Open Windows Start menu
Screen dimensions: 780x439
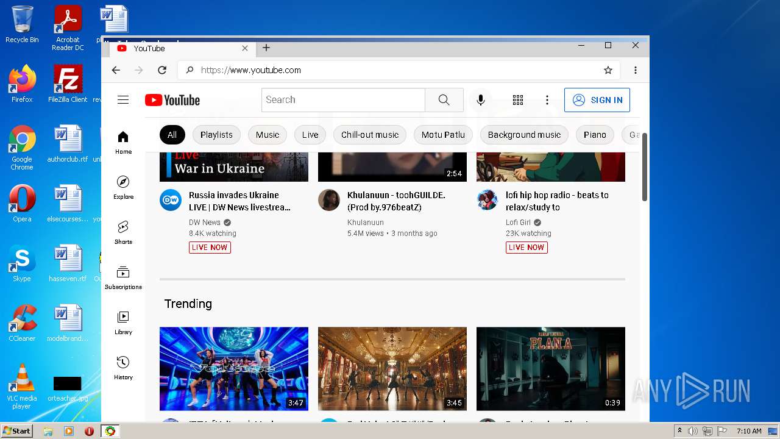point(16,431)
